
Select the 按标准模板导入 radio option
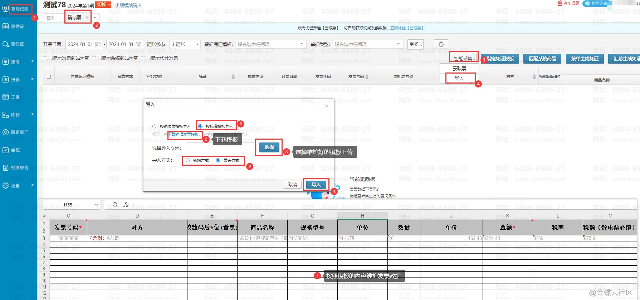point(200,126)
